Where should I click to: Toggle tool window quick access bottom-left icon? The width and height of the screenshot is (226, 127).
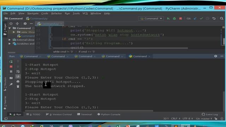point(6,119)
